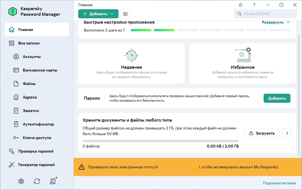The width and height of the screenshot is (302, 190).
Task: Click the search magnifier icon
Action: point(239,14)
